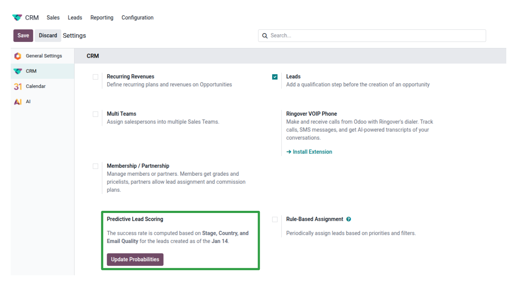The height and width of the screenshot is (286, 517).
Task: Enable the Multi Teams checkbox
Action: [x=96, y=114]
